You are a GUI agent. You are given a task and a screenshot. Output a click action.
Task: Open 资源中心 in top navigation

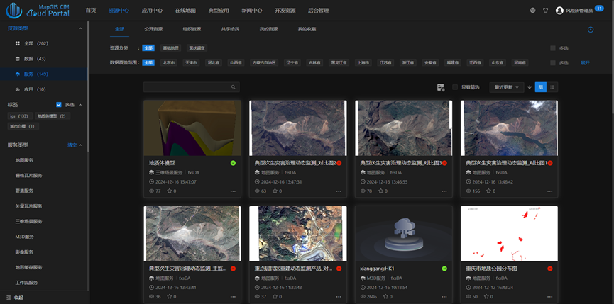coord(119,11)
